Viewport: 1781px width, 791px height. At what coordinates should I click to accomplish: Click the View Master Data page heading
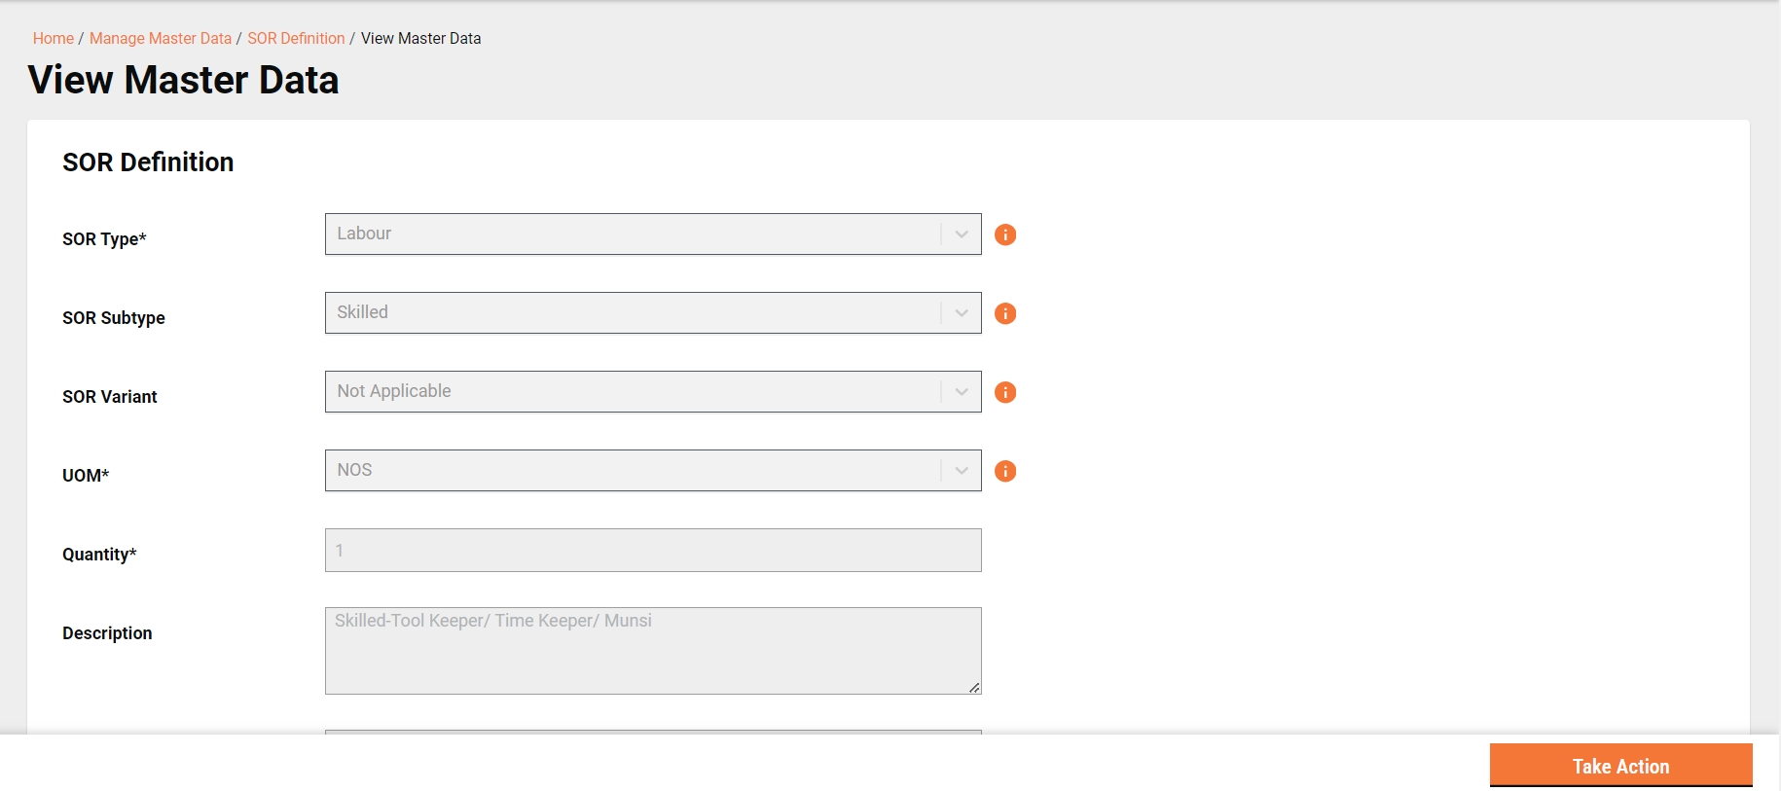pyautogui.click(x=183, y=80)
